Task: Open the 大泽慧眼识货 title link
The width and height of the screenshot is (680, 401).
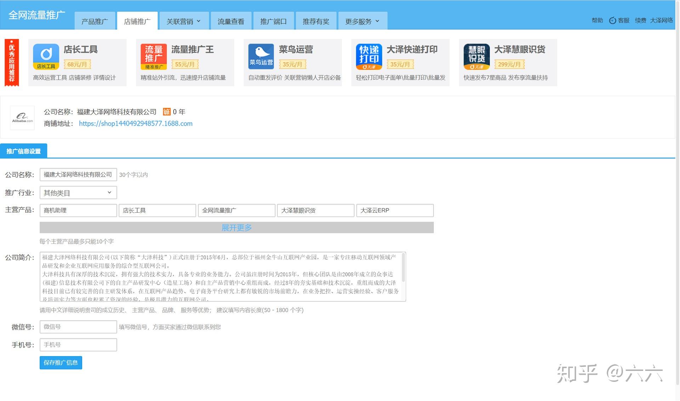Action: [520, 50]
